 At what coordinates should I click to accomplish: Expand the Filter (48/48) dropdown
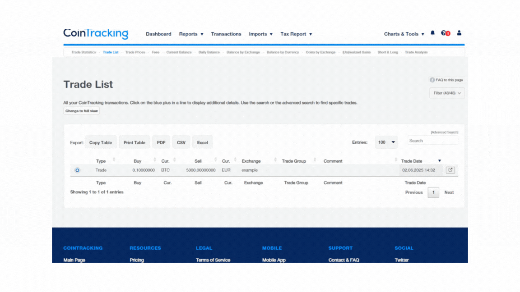point(447,93)
